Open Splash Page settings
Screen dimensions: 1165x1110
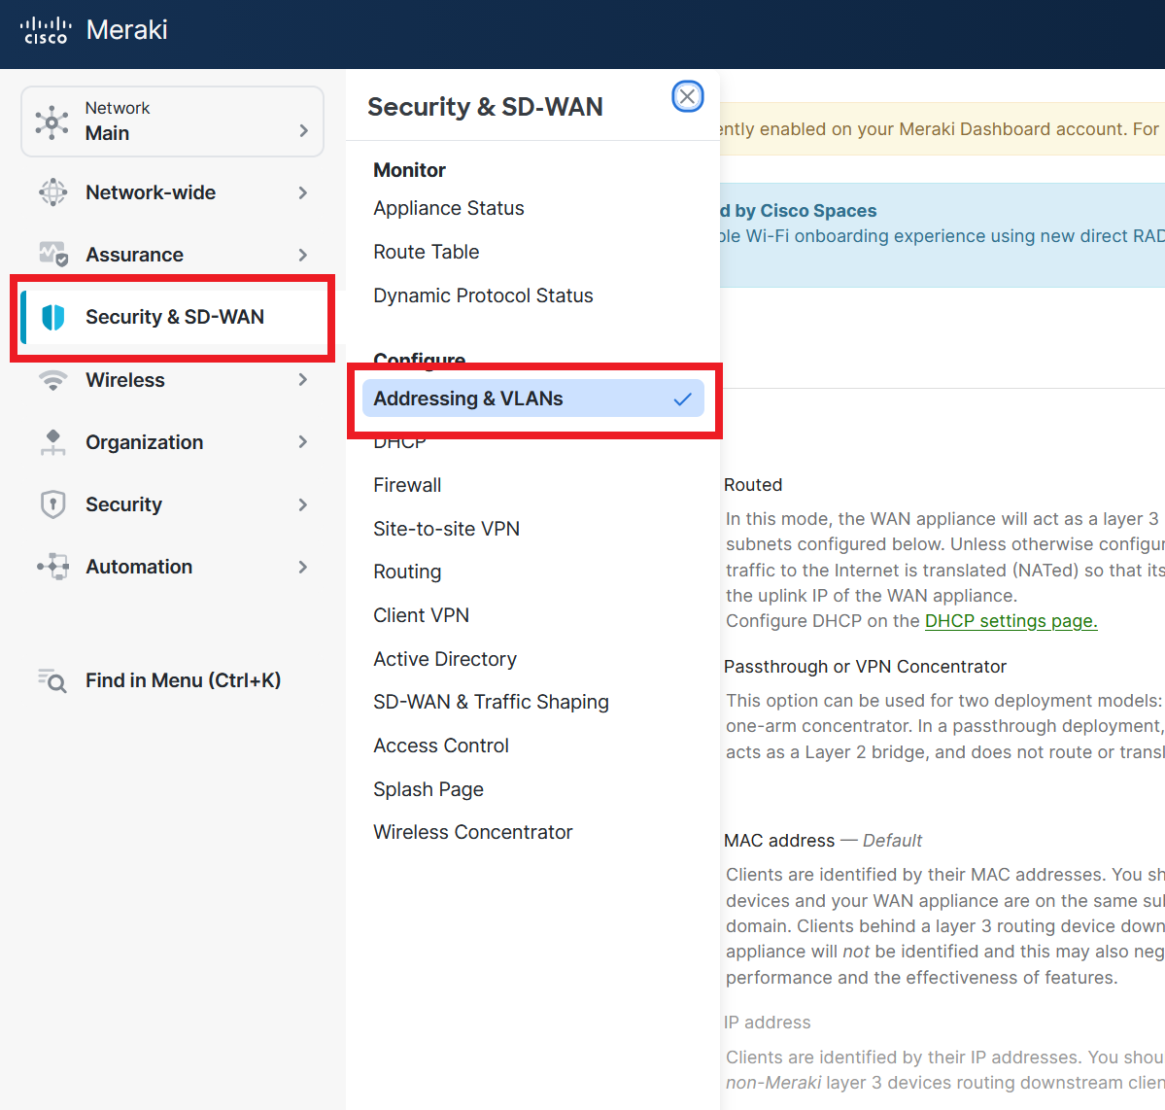tap(428, 789)
